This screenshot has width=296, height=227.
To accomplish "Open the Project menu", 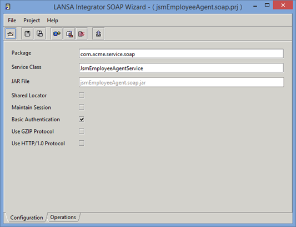I will [x=32, y=21].
